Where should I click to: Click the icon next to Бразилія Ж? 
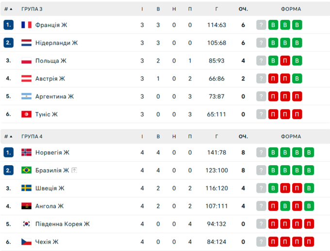[x=75, y=171]
